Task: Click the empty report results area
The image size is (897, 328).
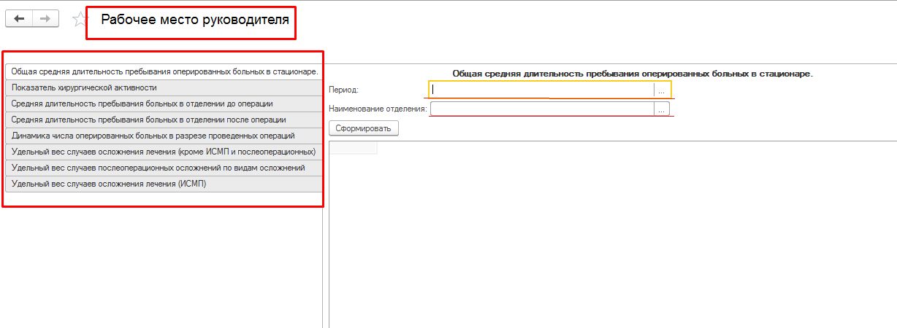Action: (612, 233)
